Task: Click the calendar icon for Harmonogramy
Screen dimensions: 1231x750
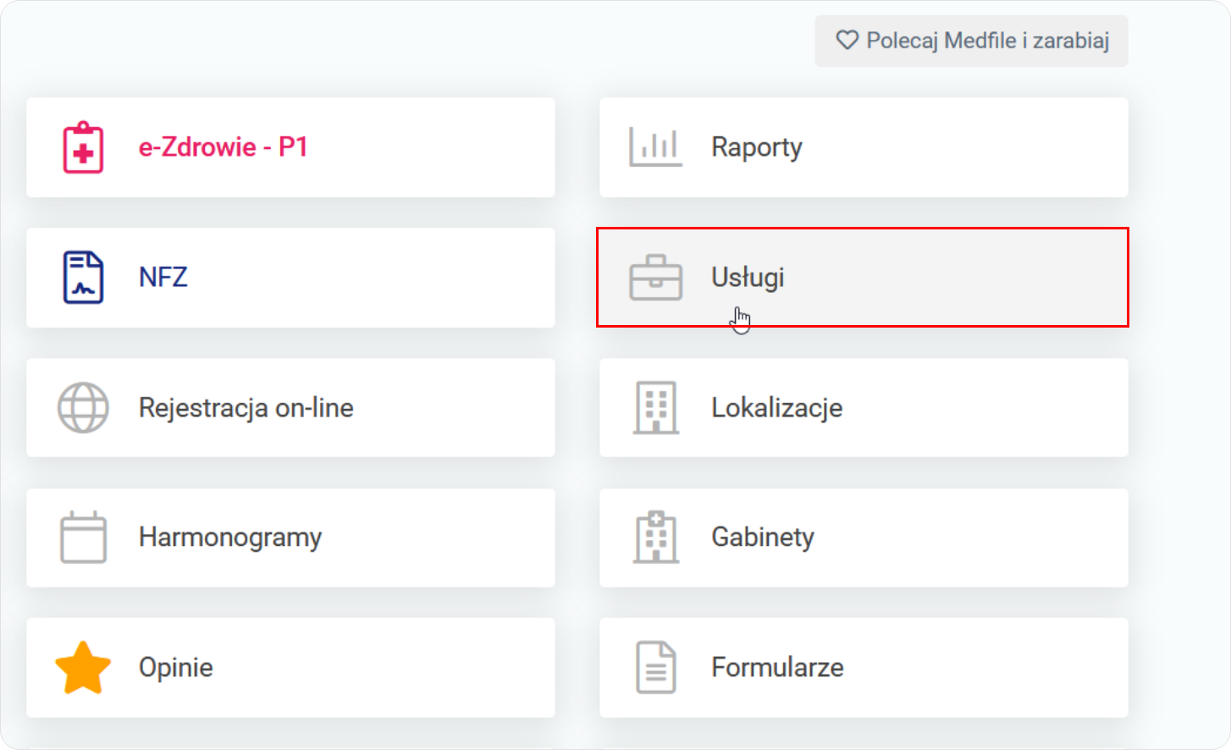Action: pyautogui.click(x=83, y=538)
